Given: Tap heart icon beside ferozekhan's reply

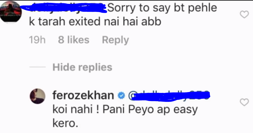Looking at the screenshot, I should point(244,102).
